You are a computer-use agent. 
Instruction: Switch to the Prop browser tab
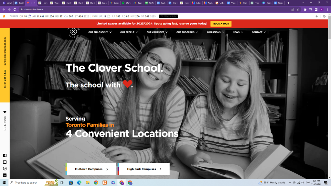pyautogui.click(x=255, y=3)
